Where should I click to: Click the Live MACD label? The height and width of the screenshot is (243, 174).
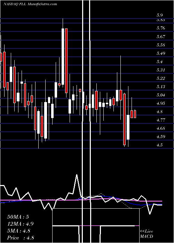click(147, 234)
